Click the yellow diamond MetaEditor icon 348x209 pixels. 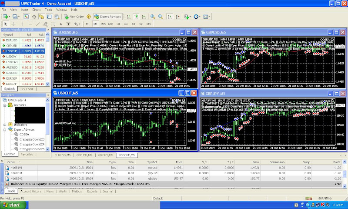click(x=89, y=17)
